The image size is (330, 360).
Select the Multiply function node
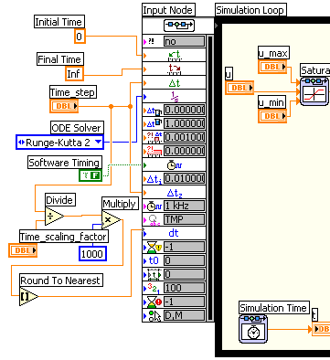111,219
